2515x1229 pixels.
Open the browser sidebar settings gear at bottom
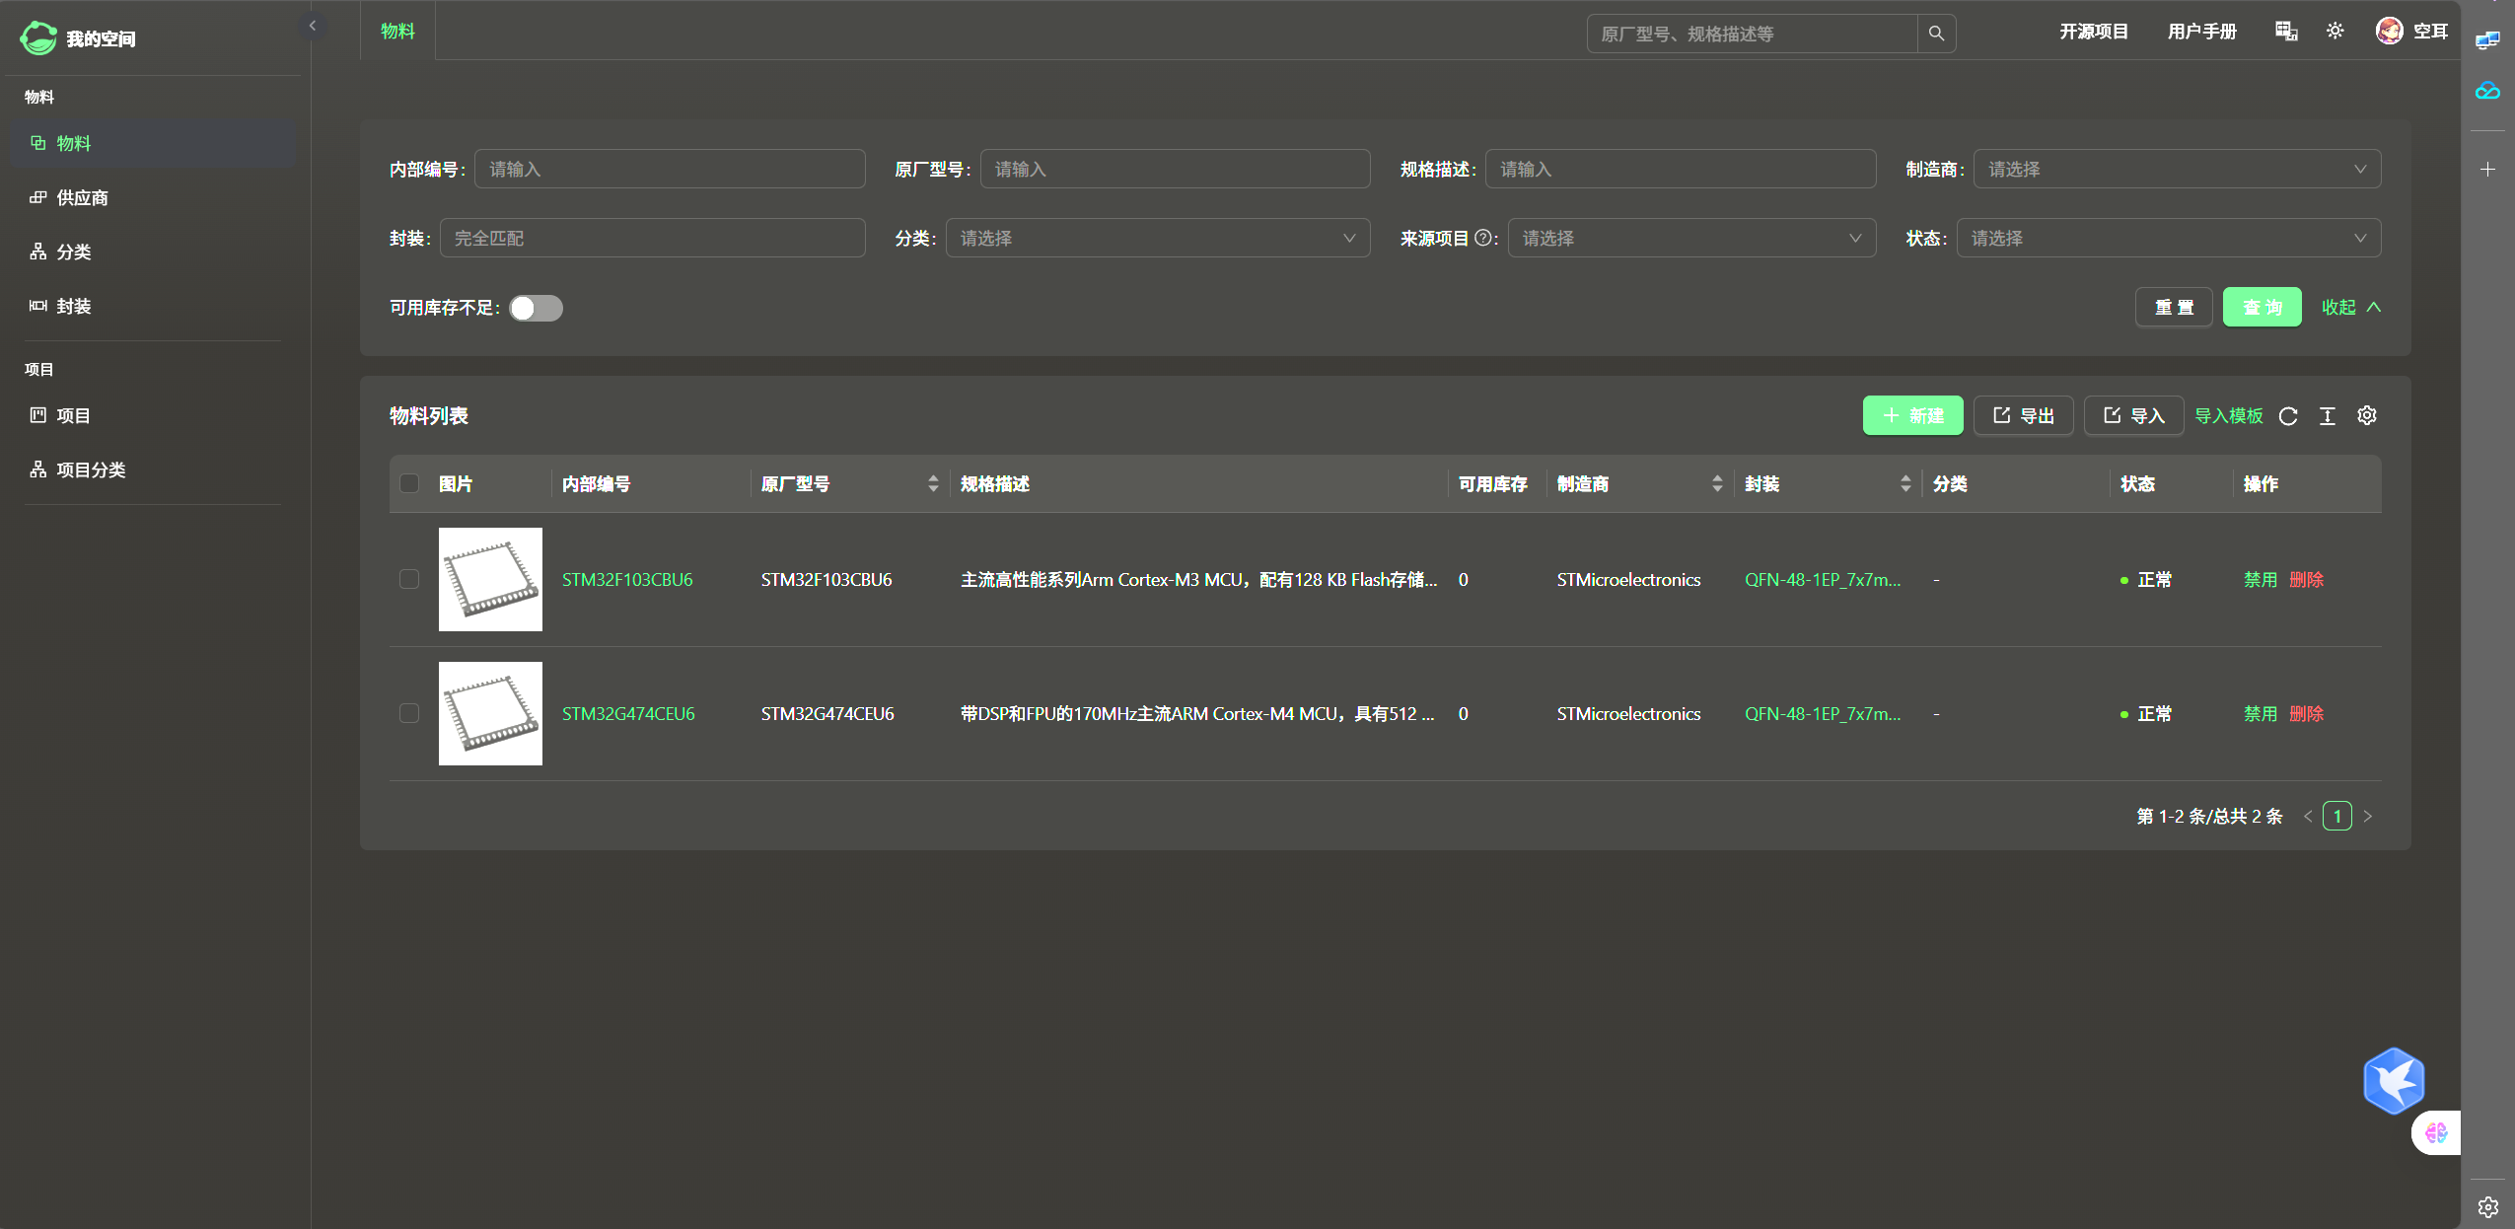click(2488, 1207)
